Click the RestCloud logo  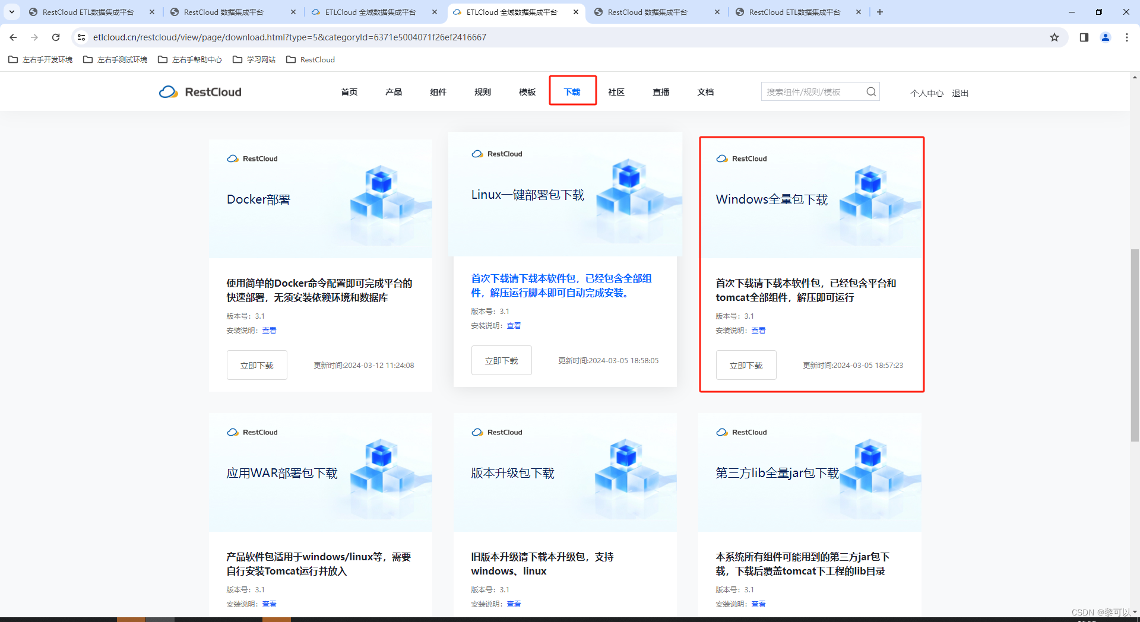pos(199,91)
